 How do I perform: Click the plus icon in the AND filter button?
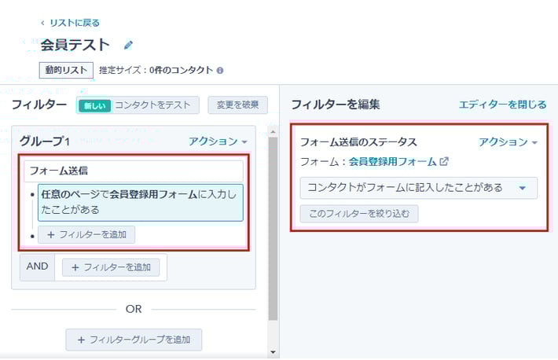75,267
